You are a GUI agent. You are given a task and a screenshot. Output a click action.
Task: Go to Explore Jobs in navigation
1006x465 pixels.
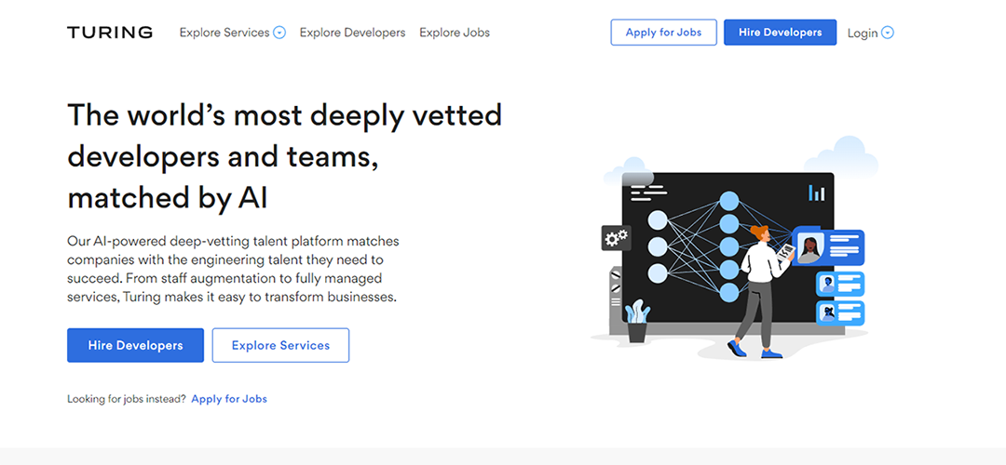point(455,33)
